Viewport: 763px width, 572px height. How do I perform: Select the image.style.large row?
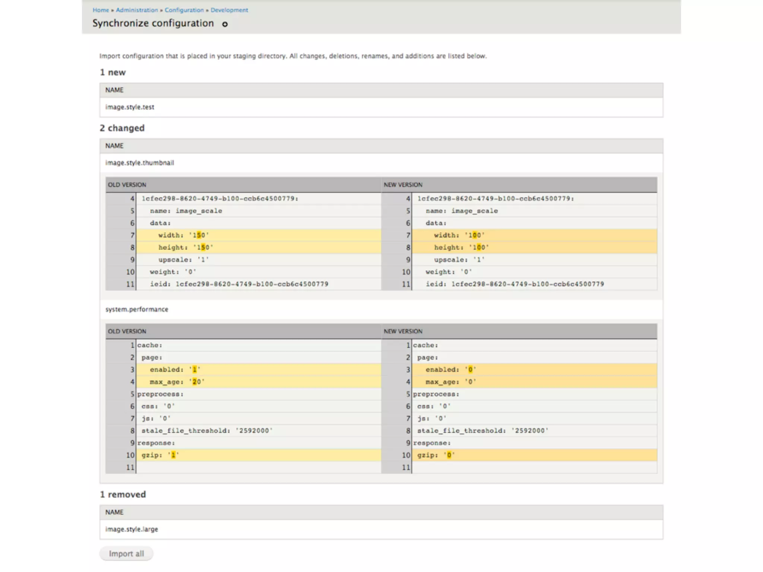coord(381,529)
